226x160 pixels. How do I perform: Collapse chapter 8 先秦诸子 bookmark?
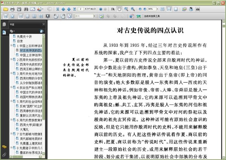pos(11,147)
